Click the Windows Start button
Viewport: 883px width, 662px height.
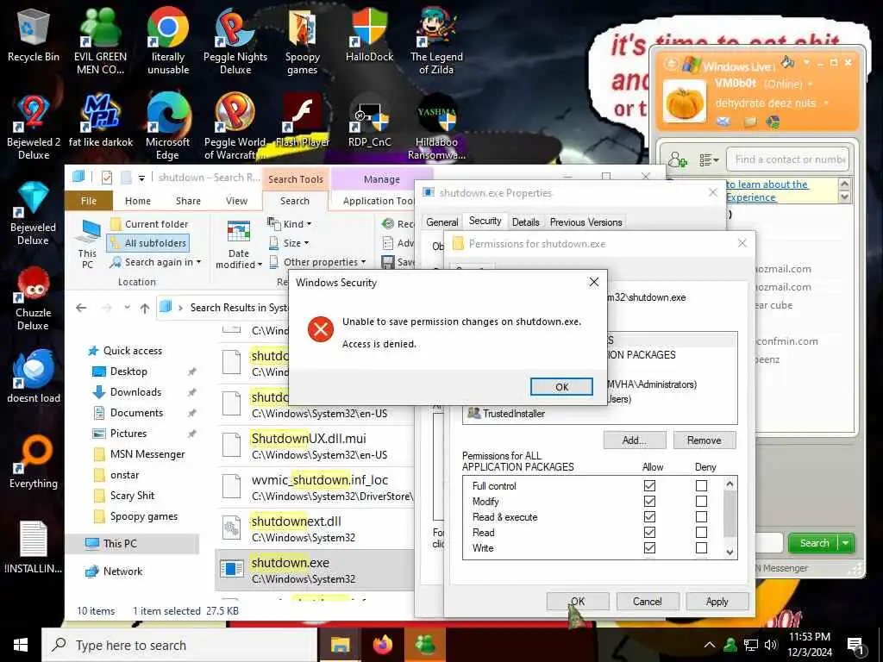21,645
